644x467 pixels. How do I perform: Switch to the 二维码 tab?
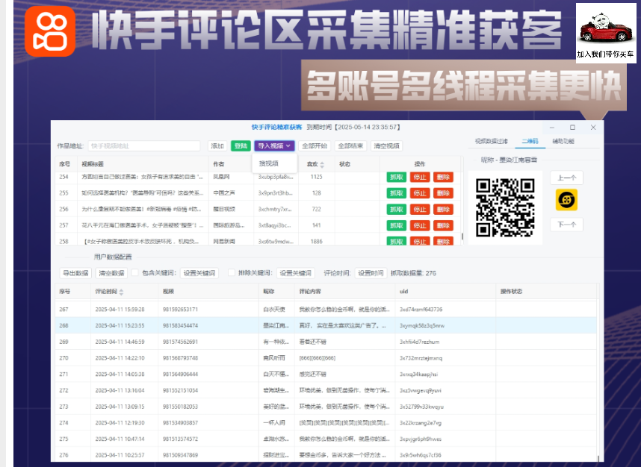pyautogui.click(x=530, y=142)
